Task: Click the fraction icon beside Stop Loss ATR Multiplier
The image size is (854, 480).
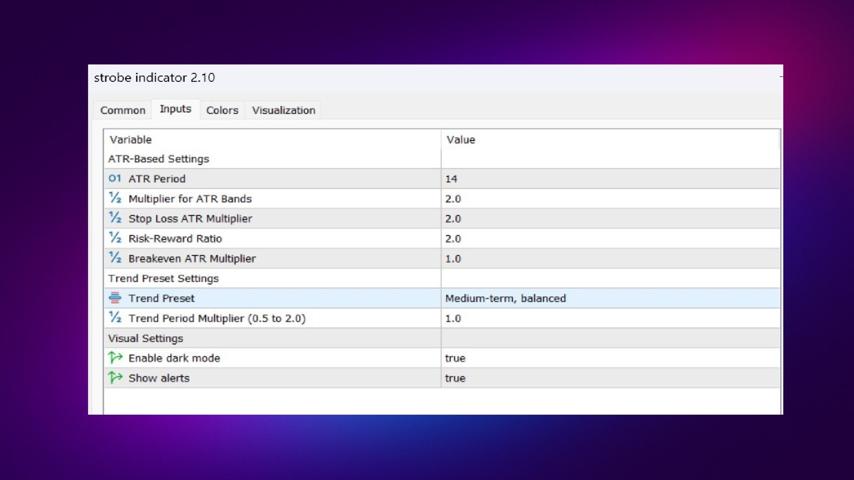Action: (115, 218)
